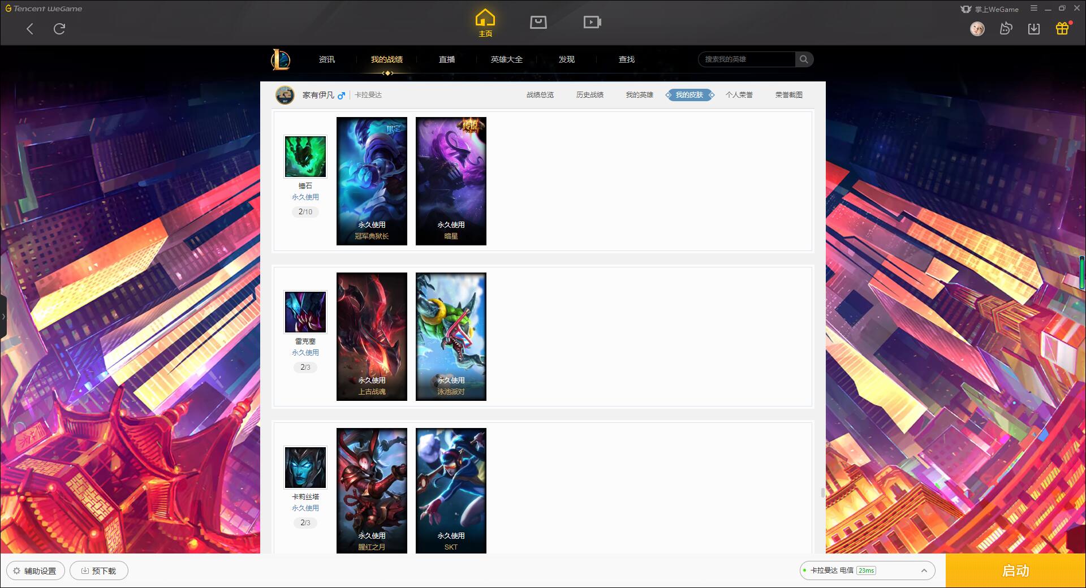Open the user avatar at top right
The height and width of the screenshot is (588, 1086).
(x=977, y=28)
